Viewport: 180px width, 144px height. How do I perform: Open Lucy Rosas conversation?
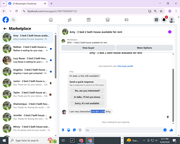(x=27, y=60)
